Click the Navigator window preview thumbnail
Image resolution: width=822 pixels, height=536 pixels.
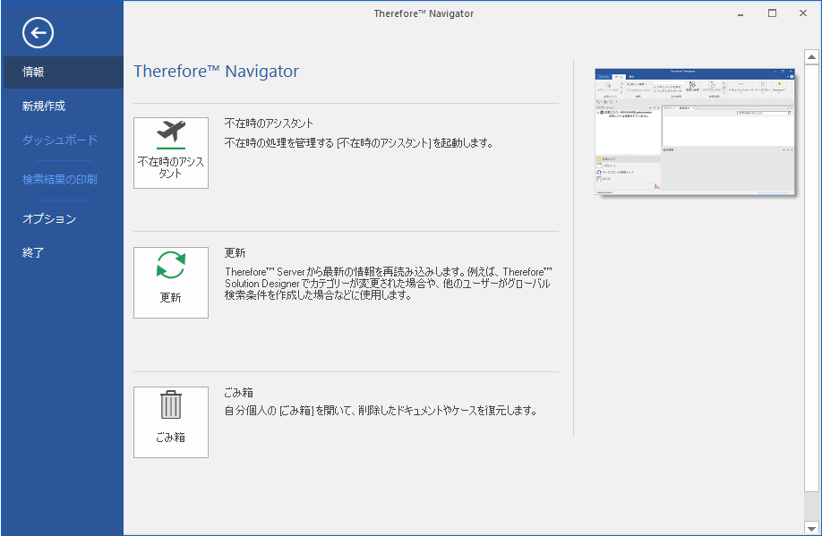coord(695,132)
